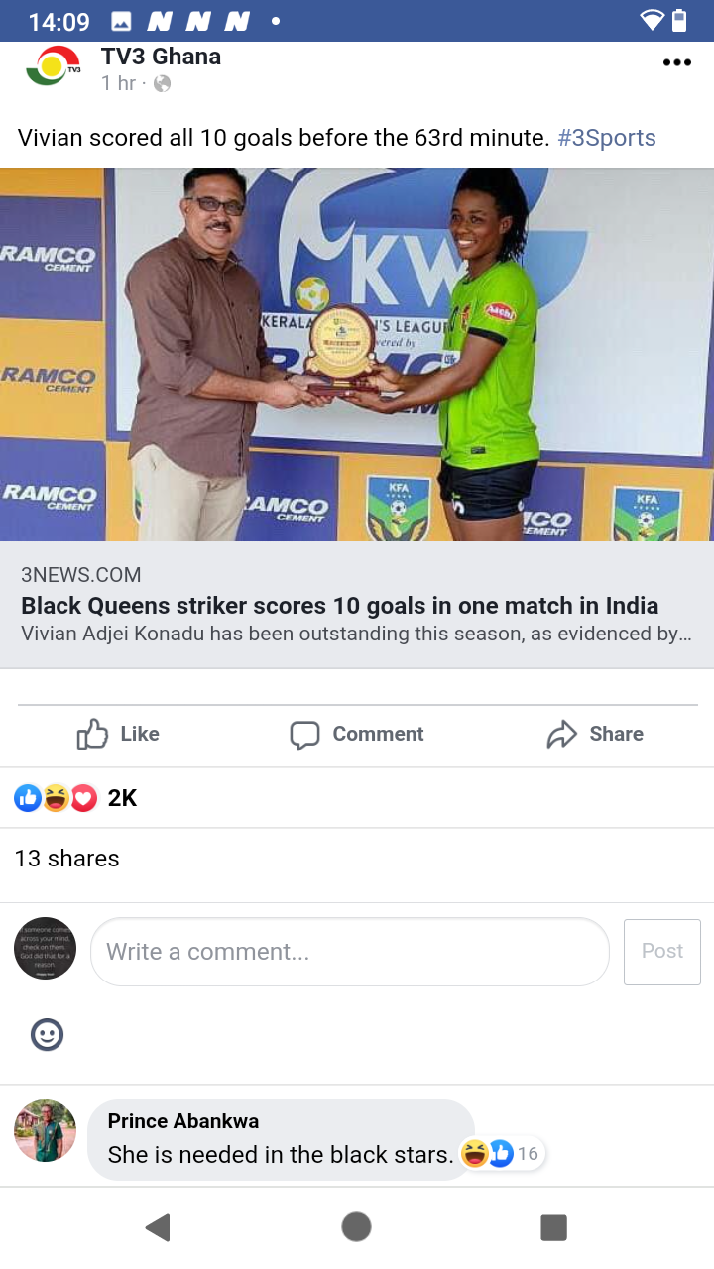Open the #3Sports hashtag
This screenshot has width=714, height=1269.
click(x=607, y=138)
